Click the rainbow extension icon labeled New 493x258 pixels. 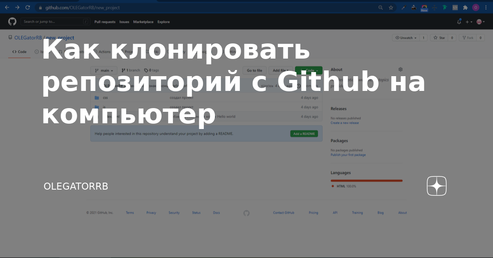[x=424, y=8]
